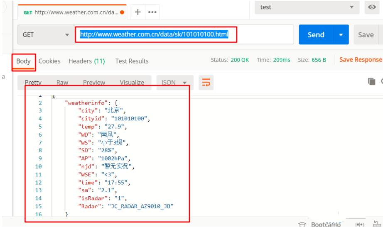Switch response view to Visualize
The height and width of the screenshot is (227, 383).
pyautogui.click(x=132, y=83)
